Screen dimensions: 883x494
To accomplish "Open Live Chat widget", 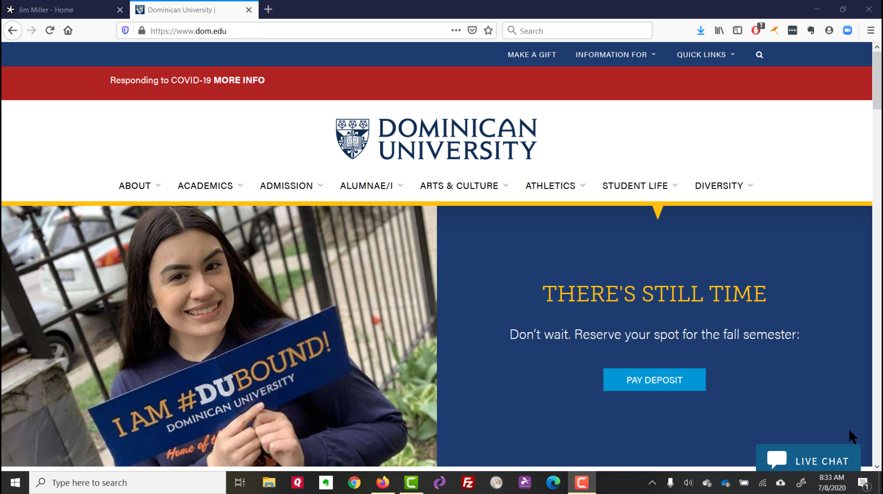I will pyautogui.click(x=808, y=460).
